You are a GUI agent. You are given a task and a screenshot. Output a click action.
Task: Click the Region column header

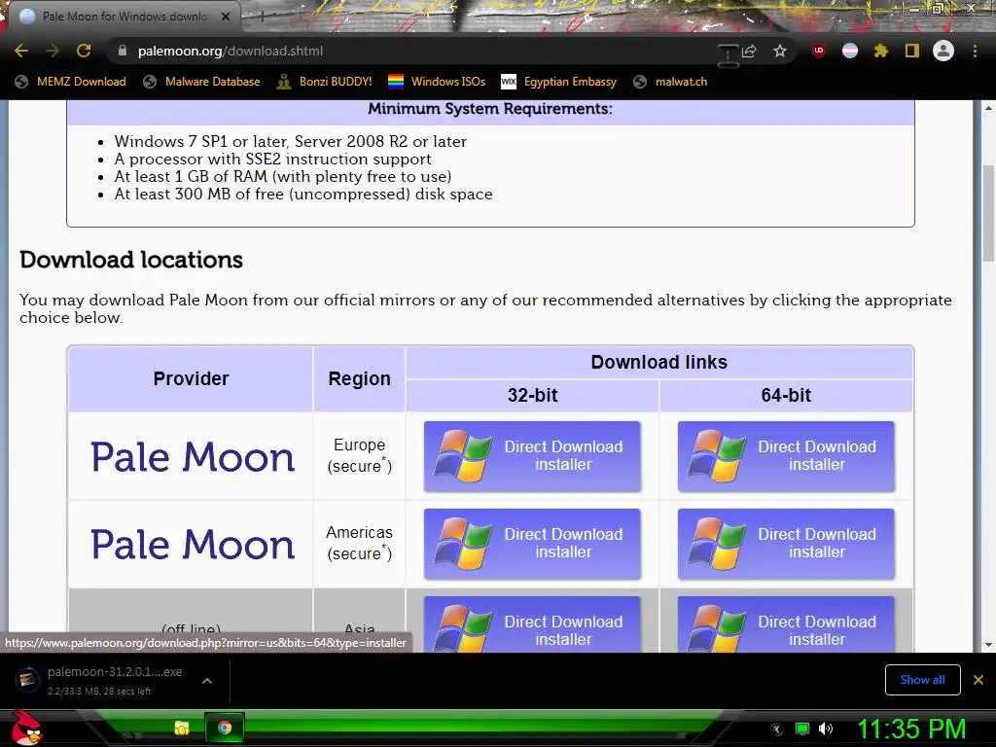(360, 378)
